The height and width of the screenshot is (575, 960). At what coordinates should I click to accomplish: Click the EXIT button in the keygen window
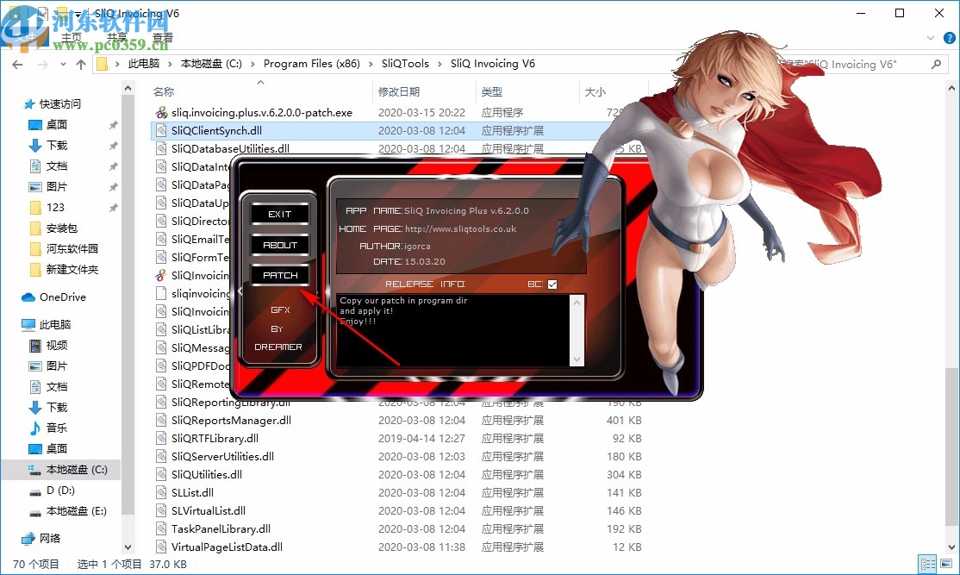tap(280, 213)
